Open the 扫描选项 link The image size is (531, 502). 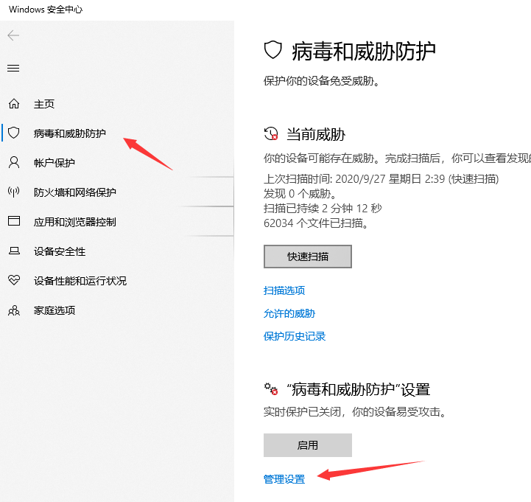284,290
